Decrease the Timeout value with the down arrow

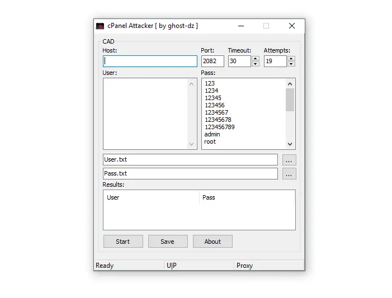255,64
